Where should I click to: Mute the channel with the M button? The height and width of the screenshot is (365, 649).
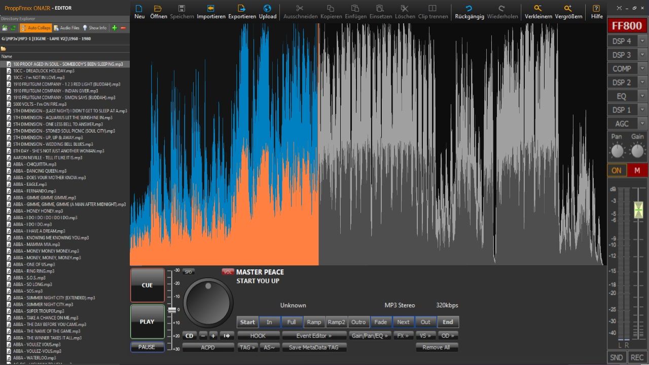click(x=637, y=171)
